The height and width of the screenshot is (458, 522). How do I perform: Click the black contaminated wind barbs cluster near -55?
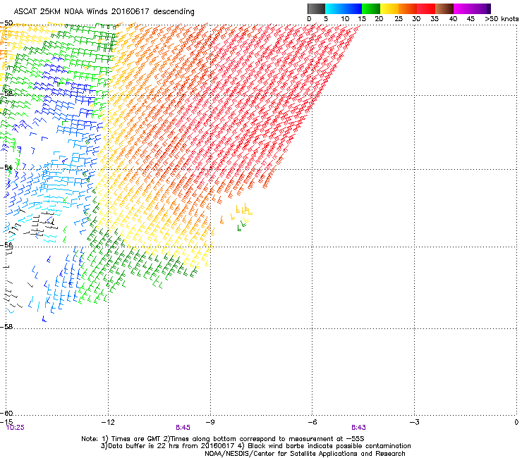tap(42, 223)
